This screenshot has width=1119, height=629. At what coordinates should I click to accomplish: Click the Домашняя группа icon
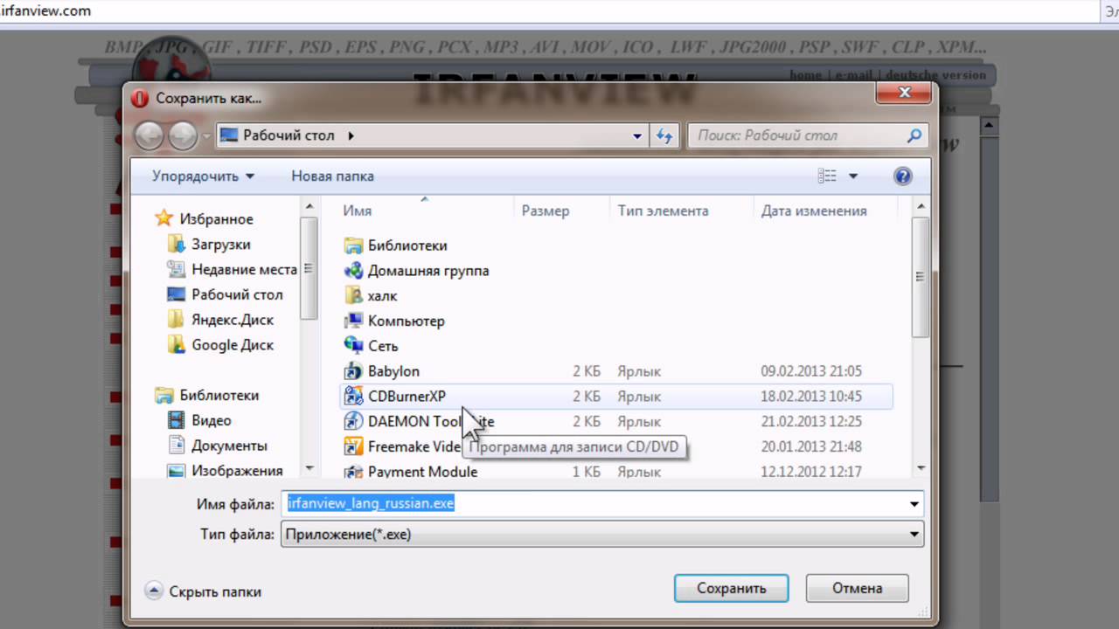(x=353, y=271)
